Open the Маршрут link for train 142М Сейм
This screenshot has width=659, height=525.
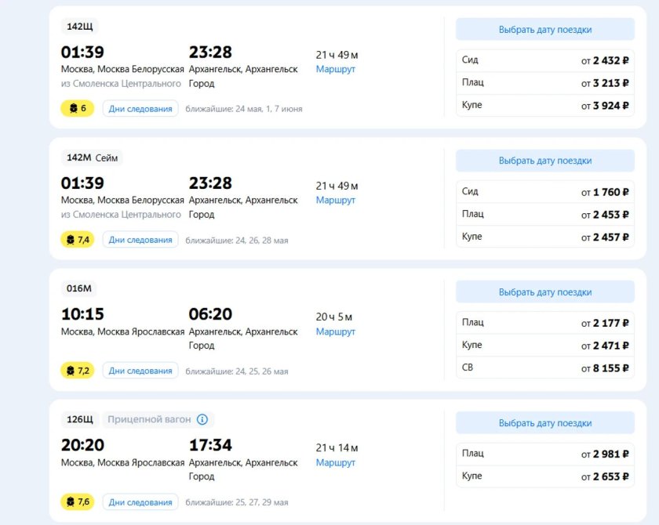pos(336,200)
